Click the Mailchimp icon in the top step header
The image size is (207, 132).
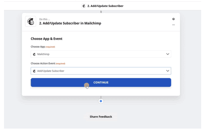pyautogui.click(x=83, y=6)
